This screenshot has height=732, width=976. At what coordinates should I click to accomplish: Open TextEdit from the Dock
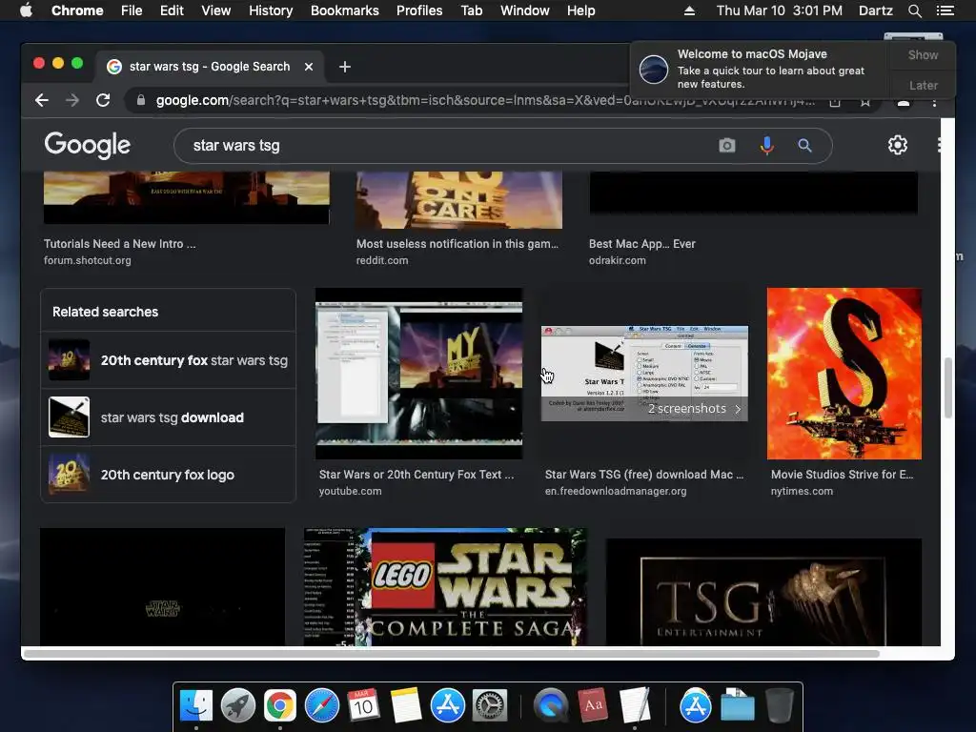[634, 705]
